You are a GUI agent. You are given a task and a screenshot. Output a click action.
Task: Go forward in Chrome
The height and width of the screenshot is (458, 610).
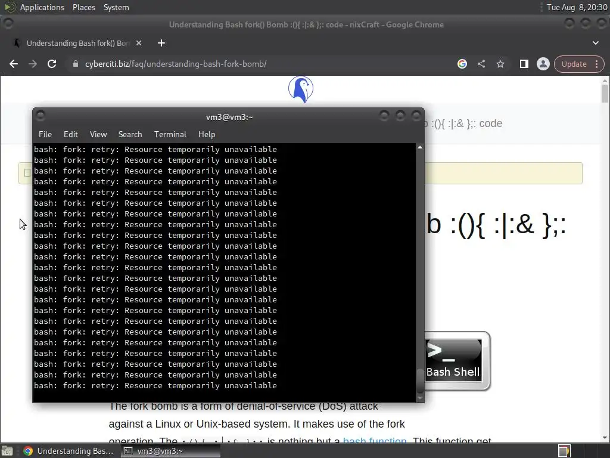pyautogui.click(x=33, y=64)
